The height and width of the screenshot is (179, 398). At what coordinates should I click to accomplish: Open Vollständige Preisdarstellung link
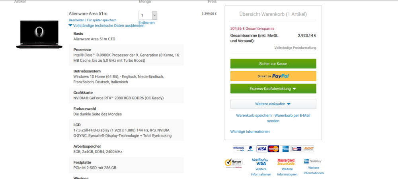pos(295,48)
